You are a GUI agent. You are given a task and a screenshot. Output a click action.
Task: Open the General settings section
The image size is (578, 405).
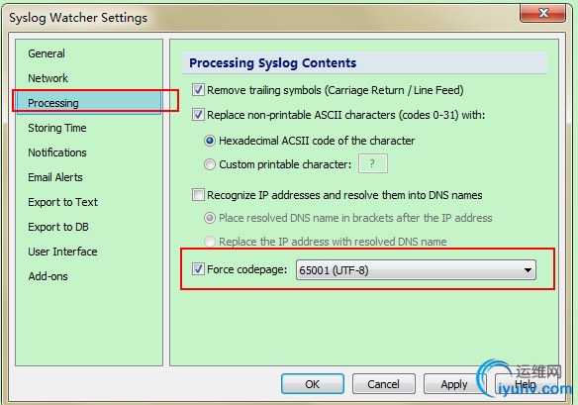tap(47, 53)
